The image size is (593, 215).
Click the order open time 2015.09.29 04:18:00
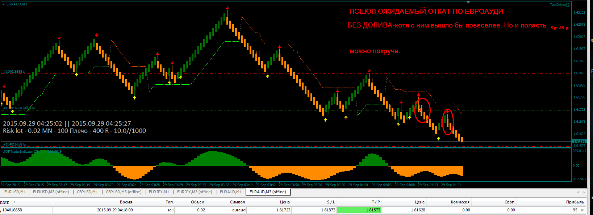coord(115,210)
